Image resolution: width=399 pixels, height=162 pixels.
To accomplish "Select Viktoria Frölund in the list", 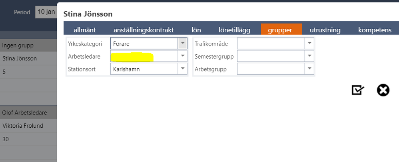I will click(22, 126).
